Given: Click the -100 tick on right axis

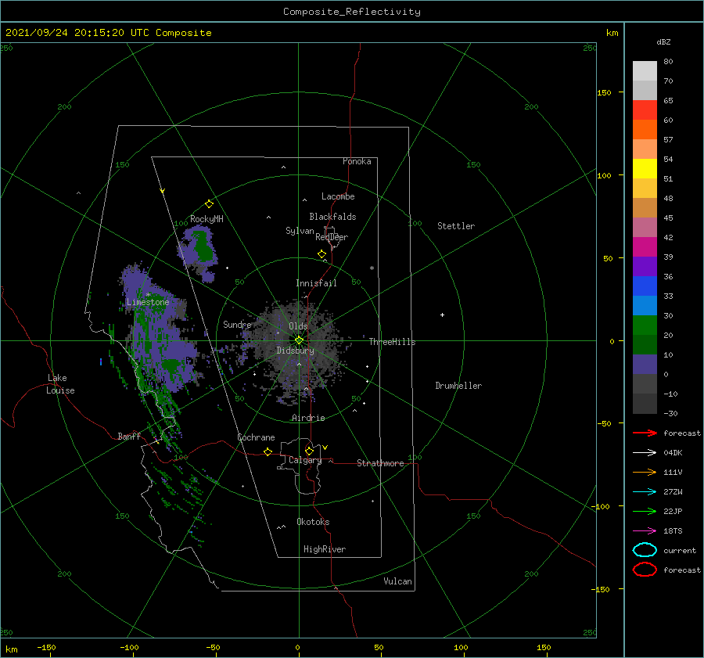Looking at the screenshot, I should tap(600, 507).
